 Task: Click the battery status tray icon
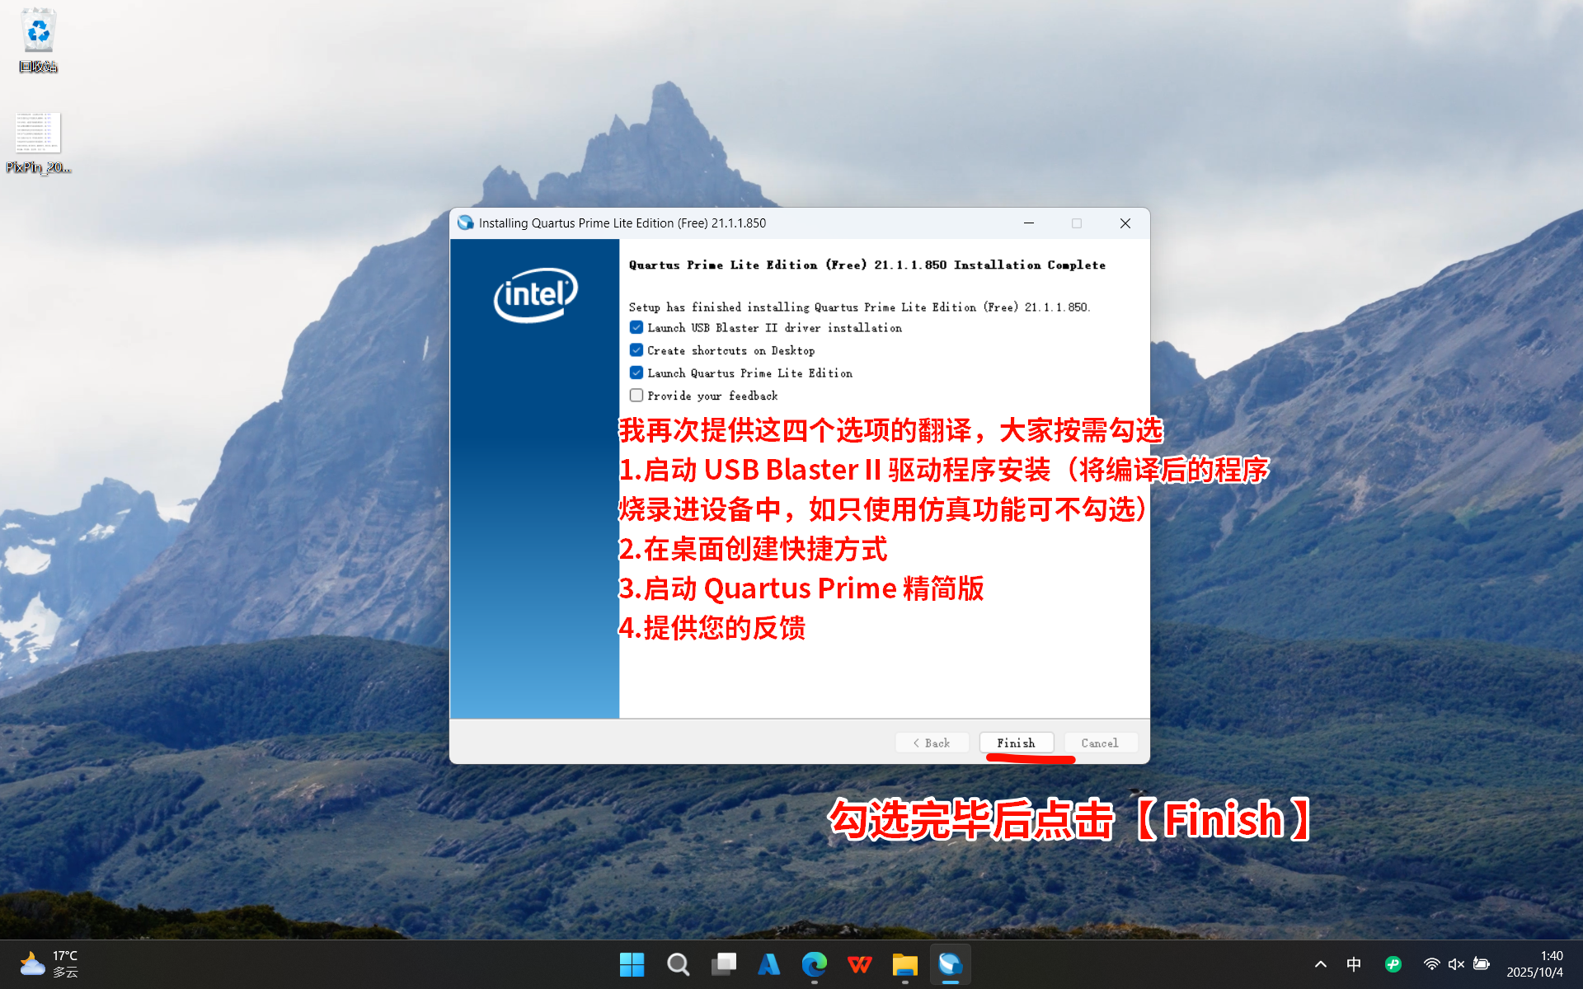1482,964
